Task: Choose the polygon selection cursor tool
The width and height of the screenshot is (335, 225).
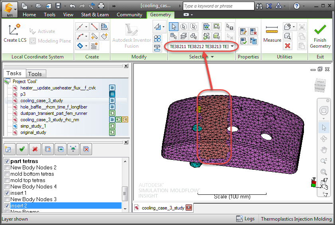Action: click(x=194, y=27)
